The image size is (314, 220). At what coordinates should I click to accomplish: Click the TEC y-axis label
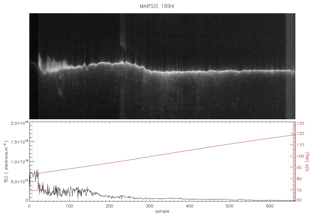pyautogui.click(x=6, y=161)
